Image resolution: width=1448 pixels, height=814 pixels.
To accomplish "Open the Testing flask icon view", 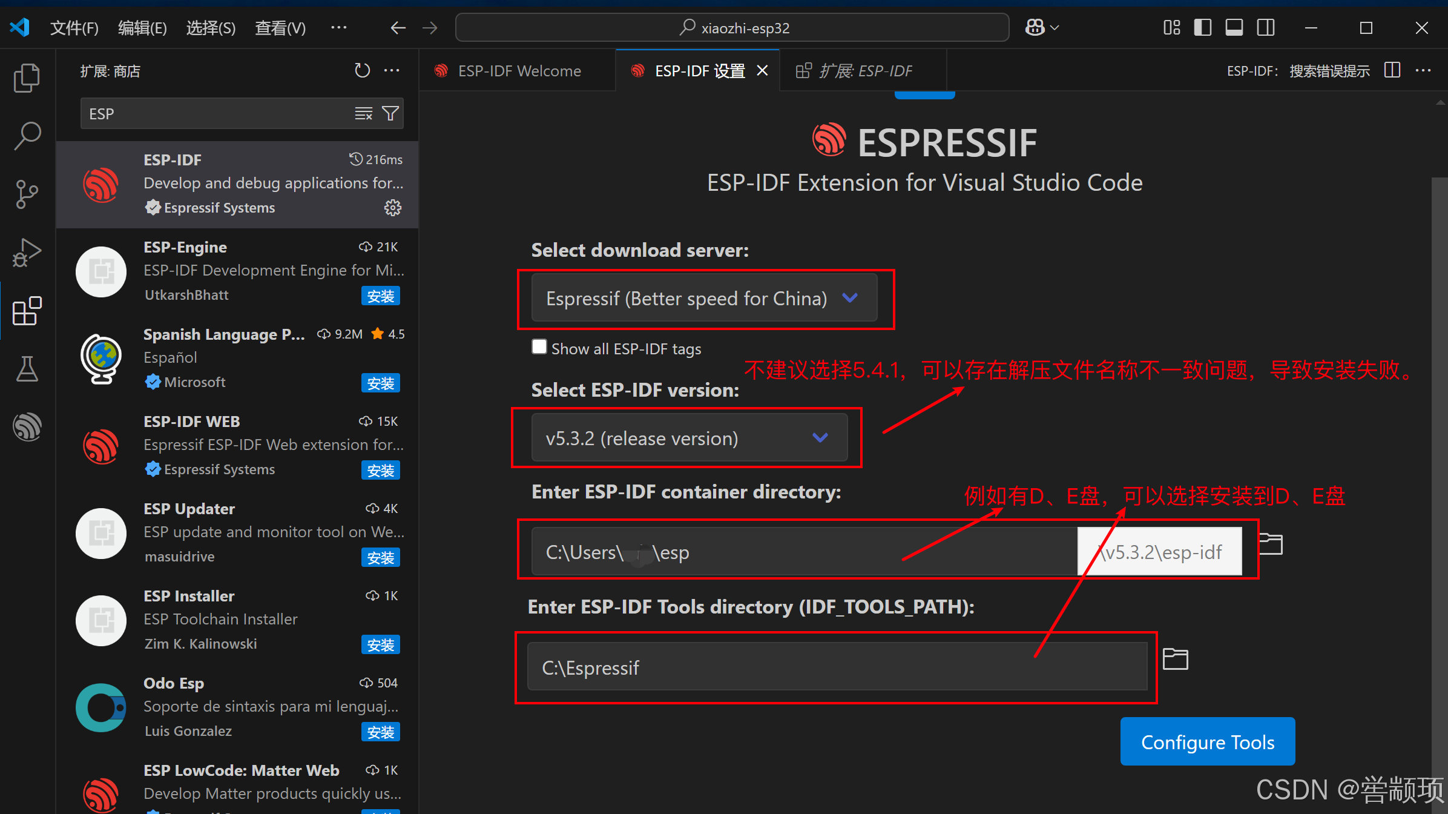I will [27, 368].
